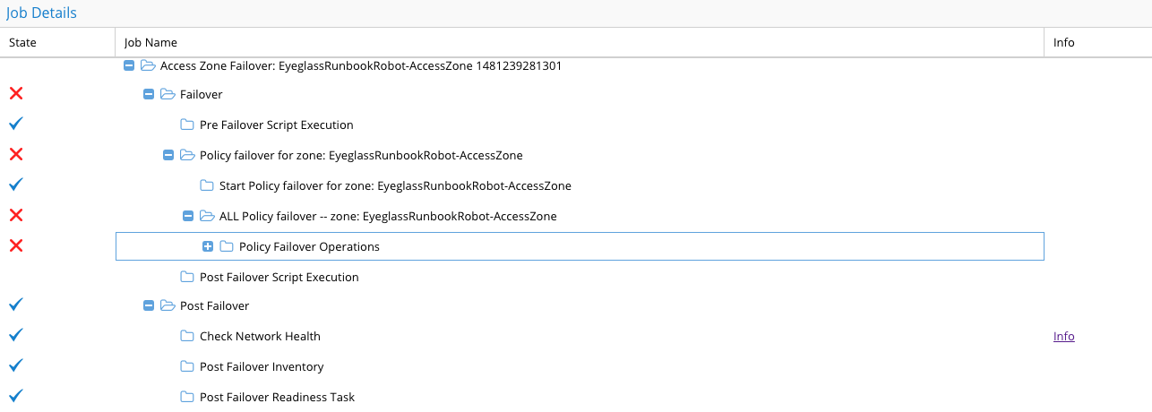Screen dimensions: 1152x412
Task: Select 'Pre Failover Script Execution' row
Action: coord(277,125)
